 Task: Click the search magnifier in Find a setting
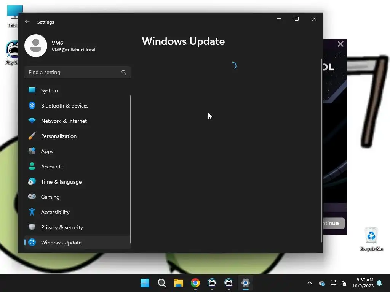(124, 72)
